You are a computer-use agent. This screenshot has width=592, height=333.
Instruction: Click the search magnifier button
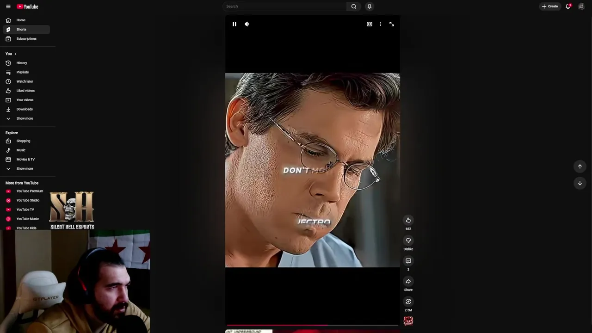pyautogui.click(x=354, y=6)
